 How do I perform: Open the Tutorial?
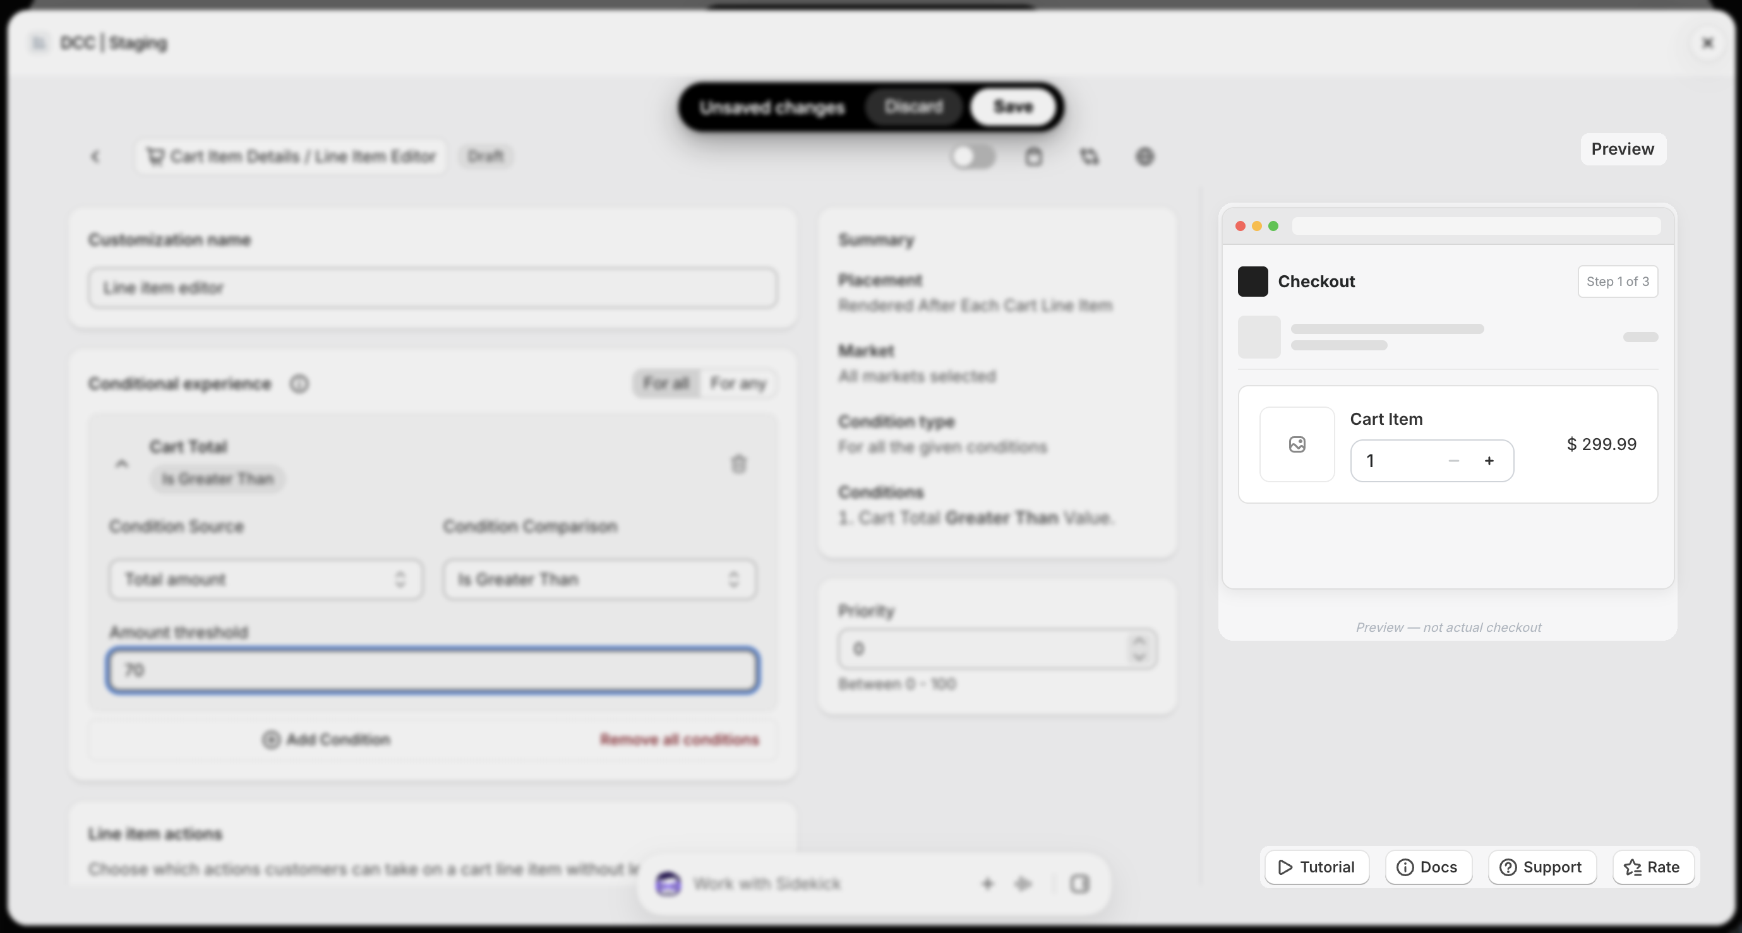point(1317,867)
